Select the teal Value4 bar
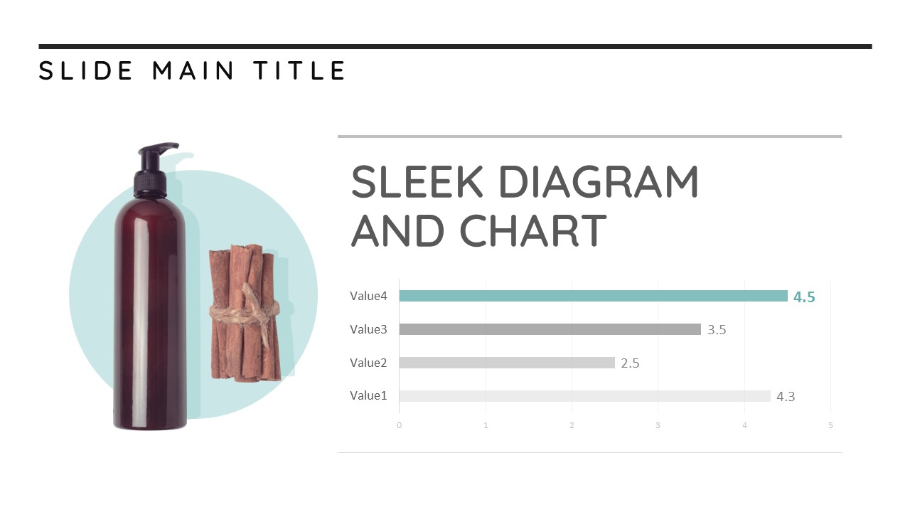Viewport: 910px width, 512px height. pos(593,296)
